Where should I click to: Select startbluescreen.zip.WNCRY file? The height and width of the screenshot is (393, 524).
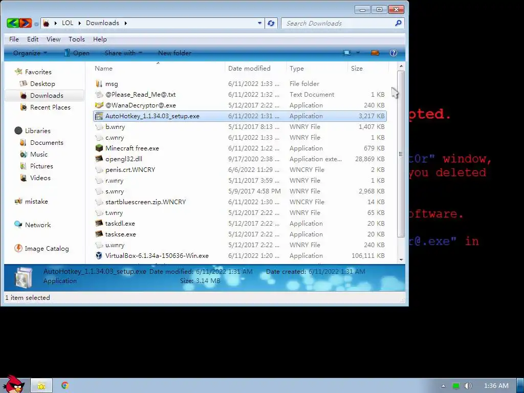click(x=145, y=202)
